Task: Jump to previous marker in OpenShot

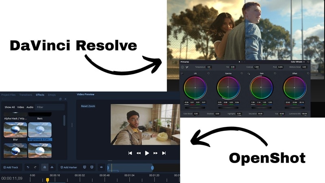Action: coord(84,167)
